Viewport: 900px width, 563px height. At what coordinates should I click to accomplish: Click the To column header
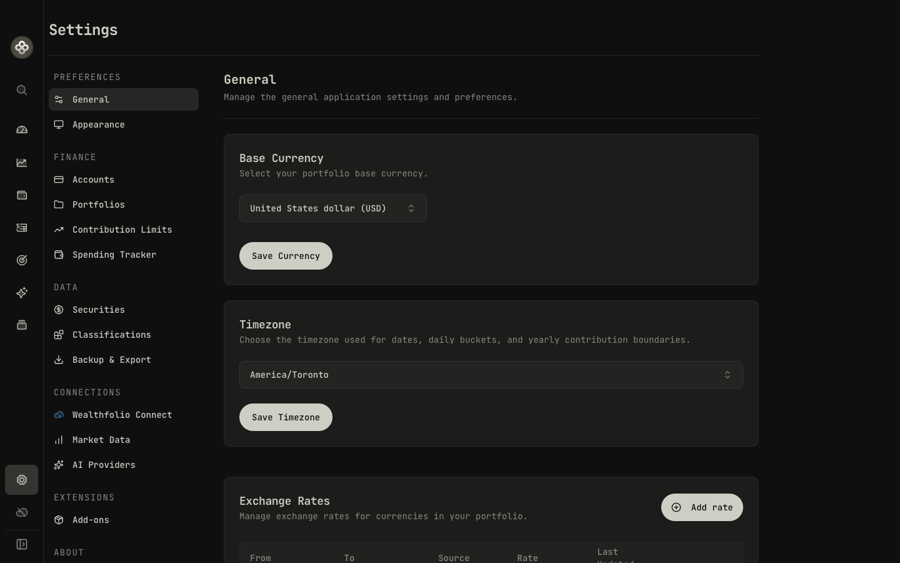(349, 558)
